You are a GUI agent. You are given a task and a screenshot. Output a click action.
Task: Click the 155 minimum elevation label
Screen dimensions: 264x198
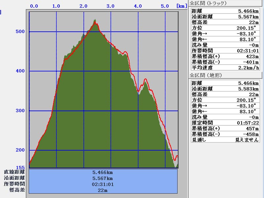[x=21, y=168]
